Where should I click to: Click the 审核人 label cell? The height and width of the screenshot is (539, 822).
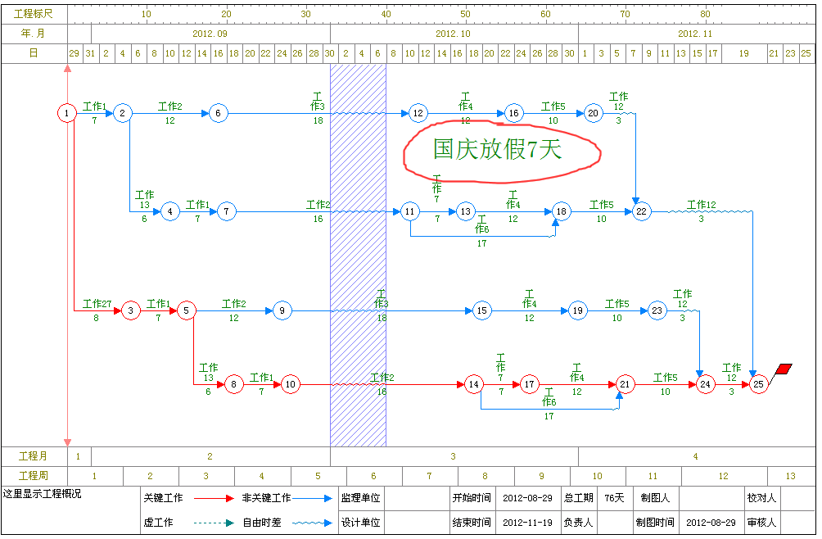[x=761, y=523]
